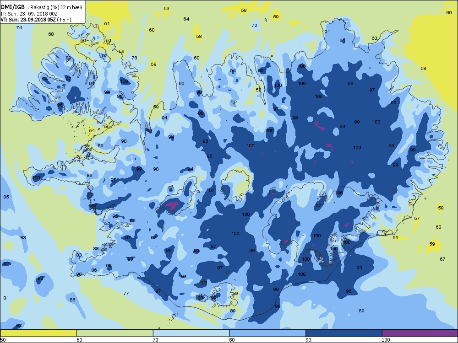The width and height of the screenshot is (458, 343).
Task: Click the map value '57' off the east coast
Action: click(x=417, y=218)
